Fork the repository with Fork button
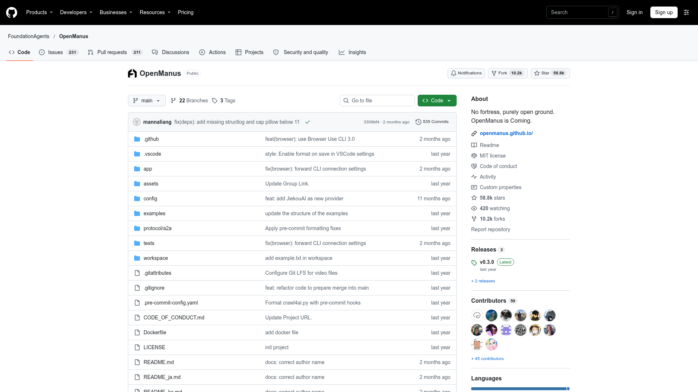 [x=508, y=73]
